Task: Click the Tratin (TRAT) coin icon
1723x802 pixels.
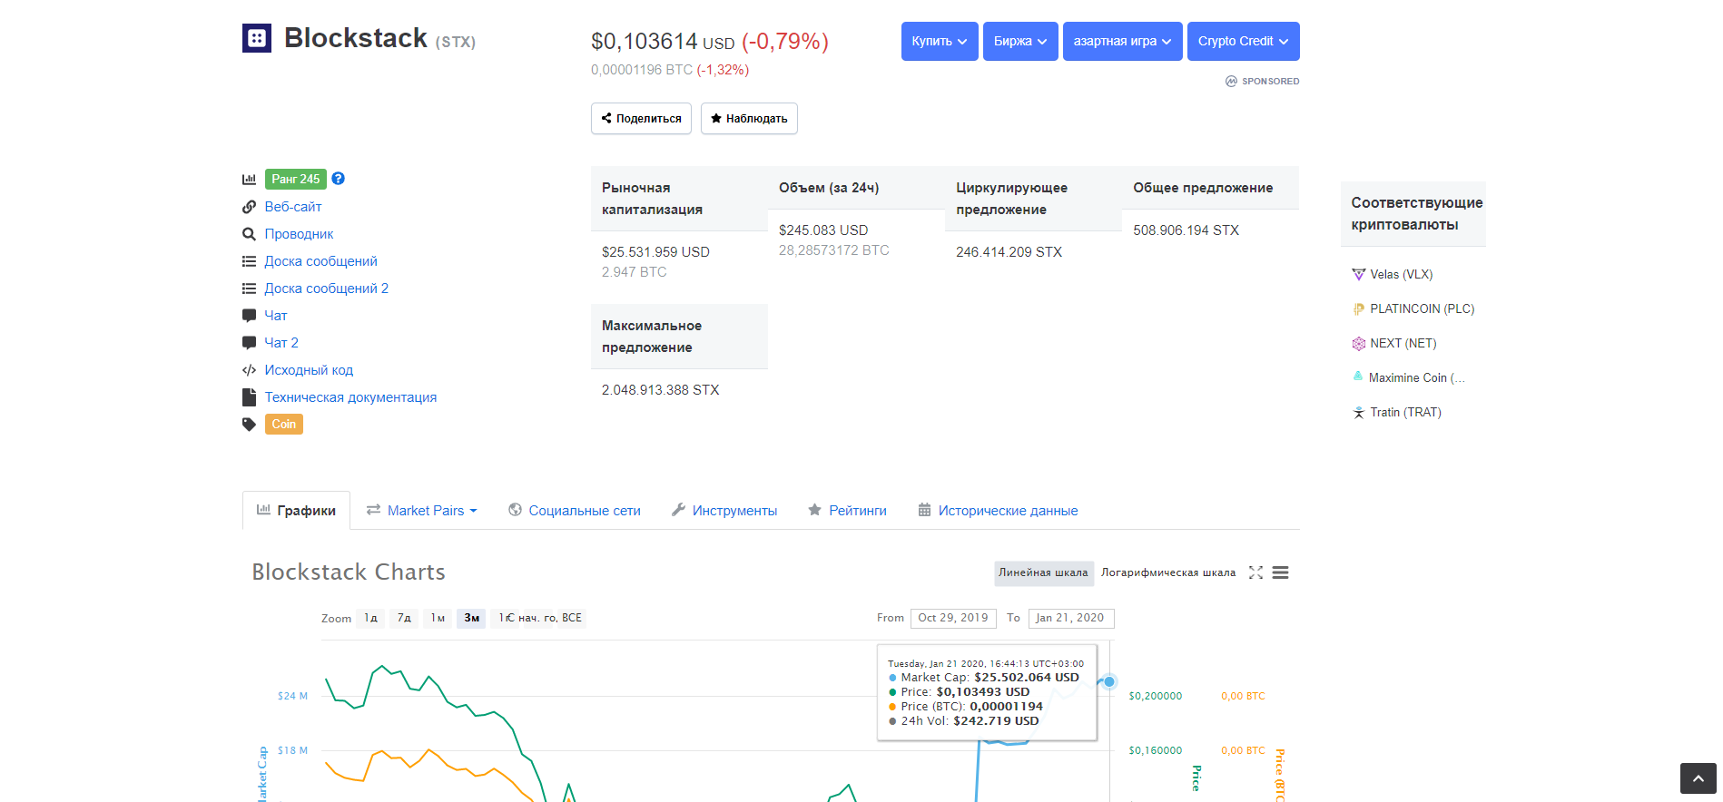Action: pyautogui.click(x=1358, y=412)
